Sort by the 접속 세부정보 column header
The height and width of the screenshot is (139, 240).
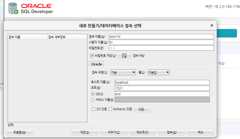click(67, 37)
